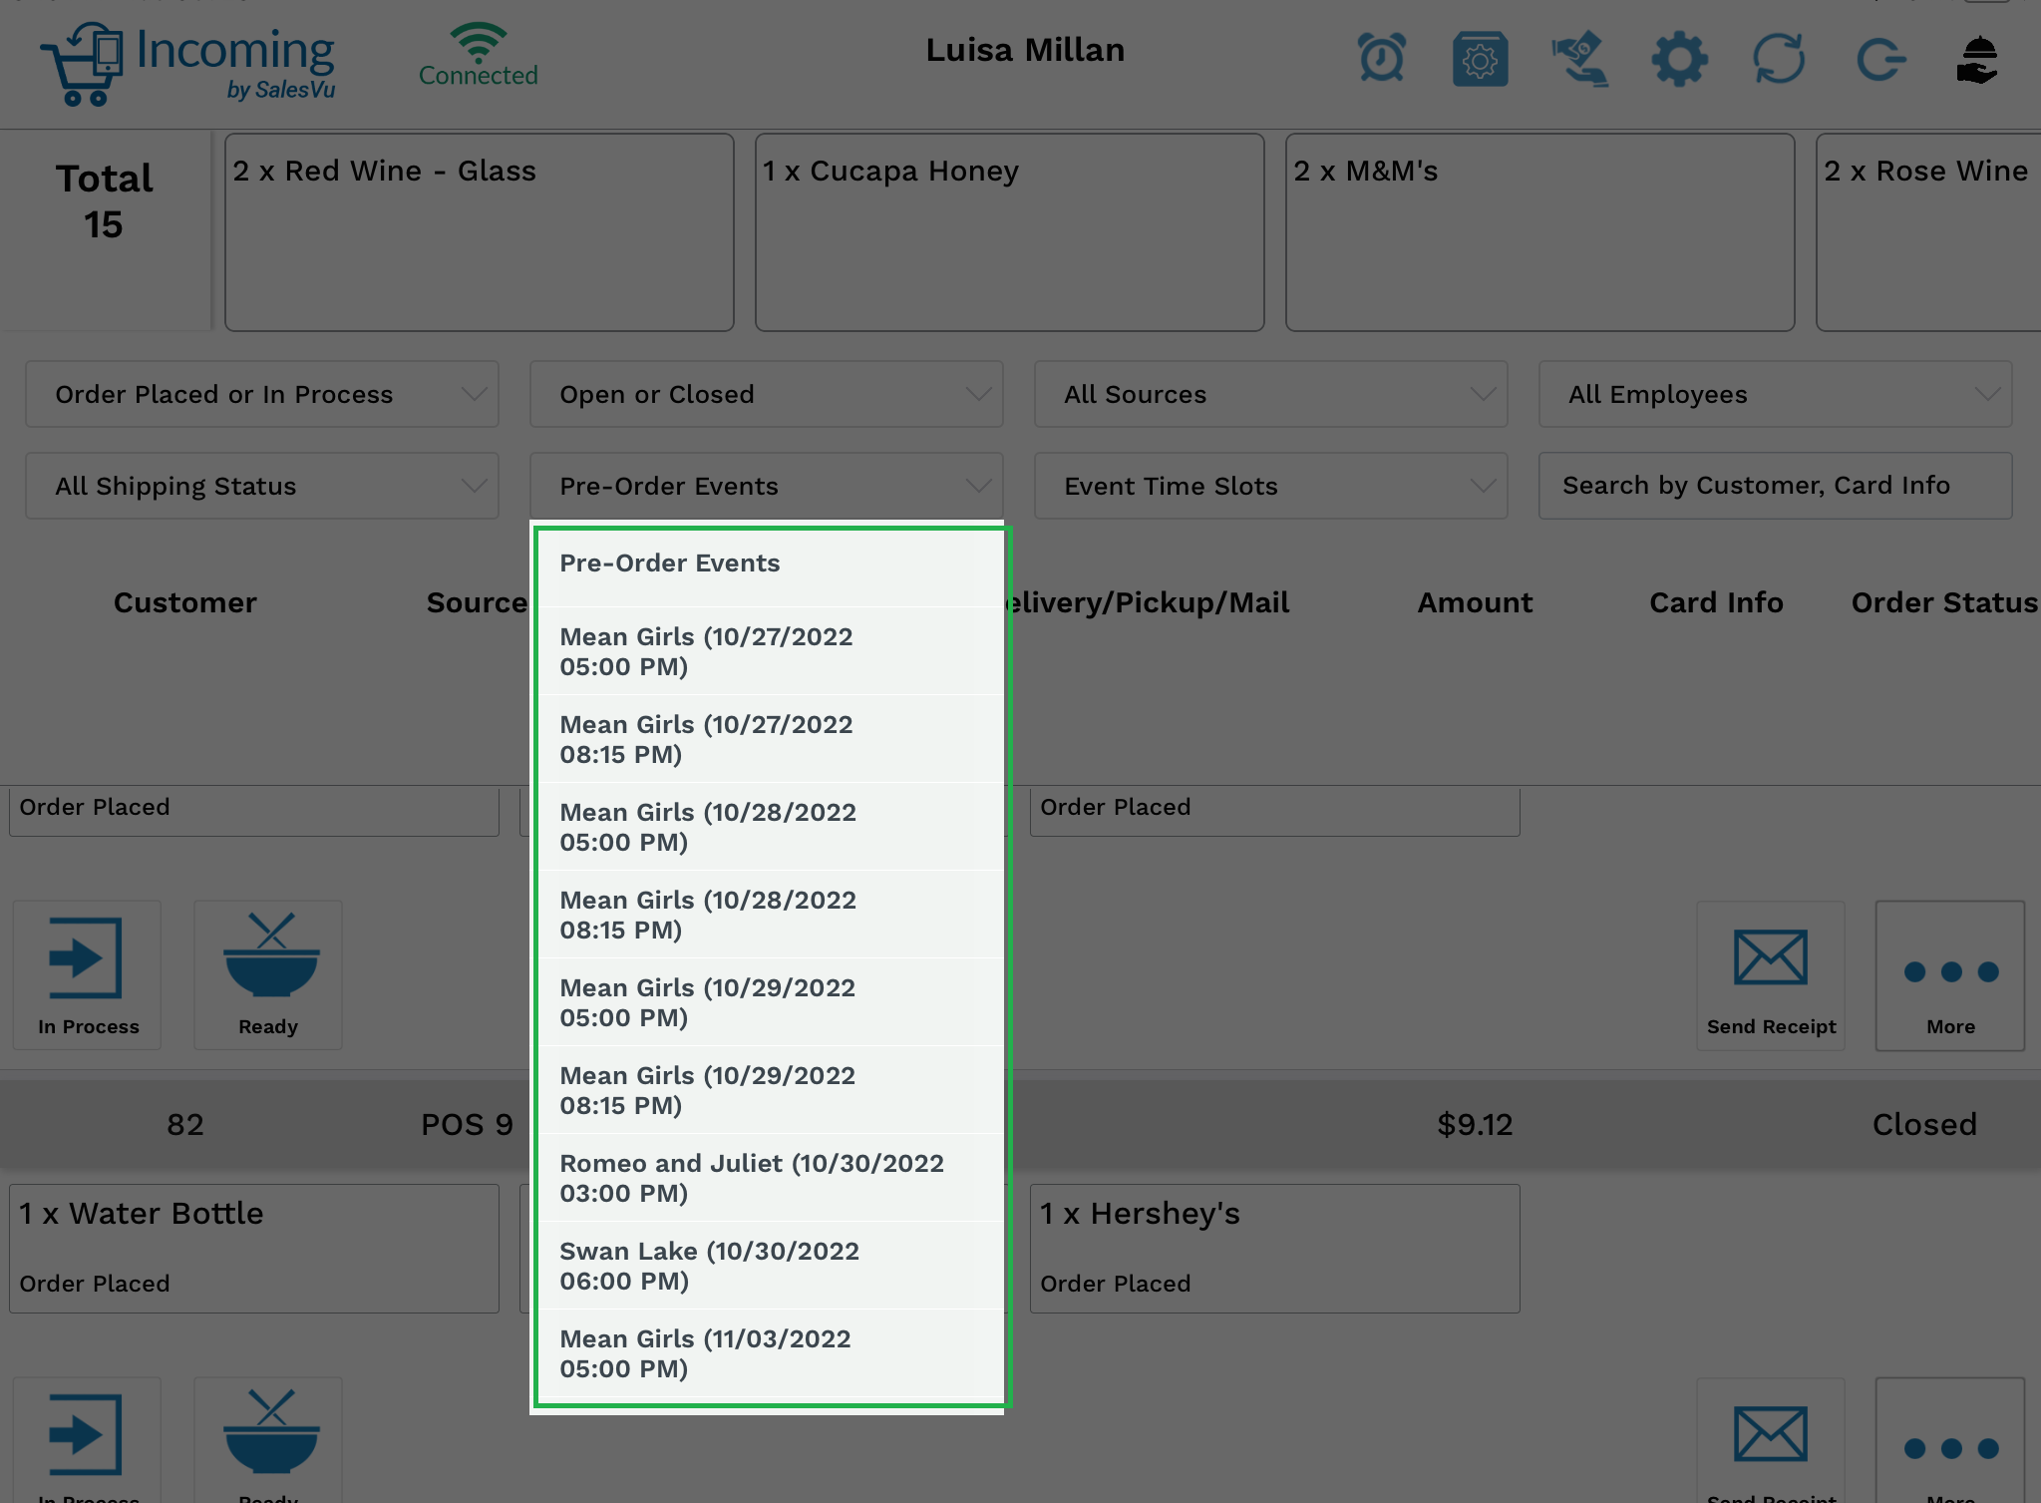Open settings gear icon in header

[x=1679, y=59]
